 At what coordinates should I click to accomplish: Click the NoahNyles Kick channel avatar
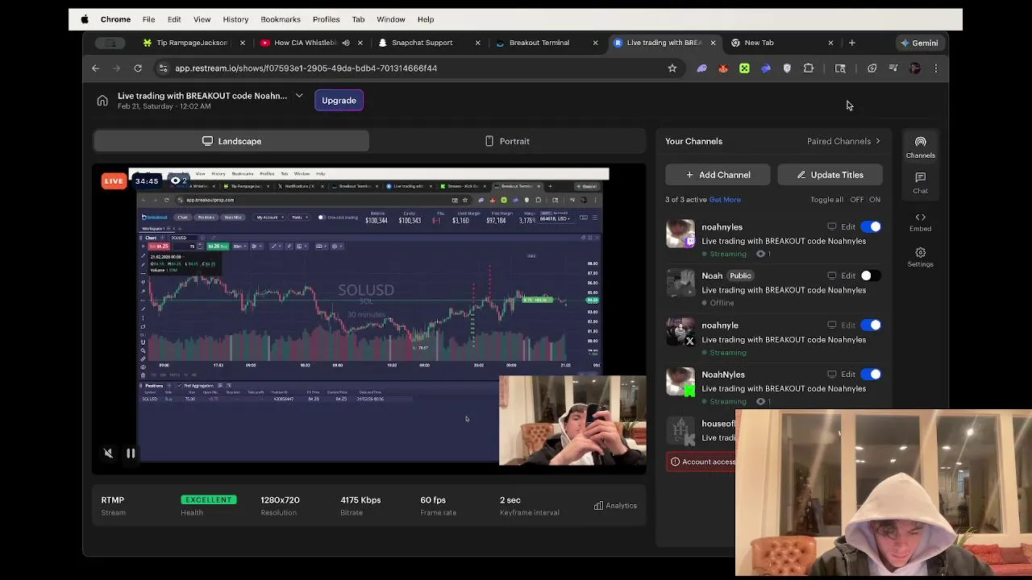(x=680, y=382)
